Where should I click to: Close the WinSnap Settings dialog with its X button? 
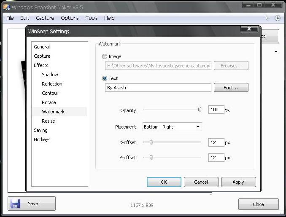tap(249, 29)
